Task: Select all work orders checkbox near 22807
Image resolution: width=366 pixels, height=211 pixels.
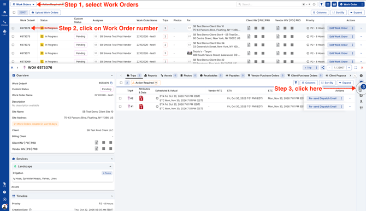Action: 14,13
